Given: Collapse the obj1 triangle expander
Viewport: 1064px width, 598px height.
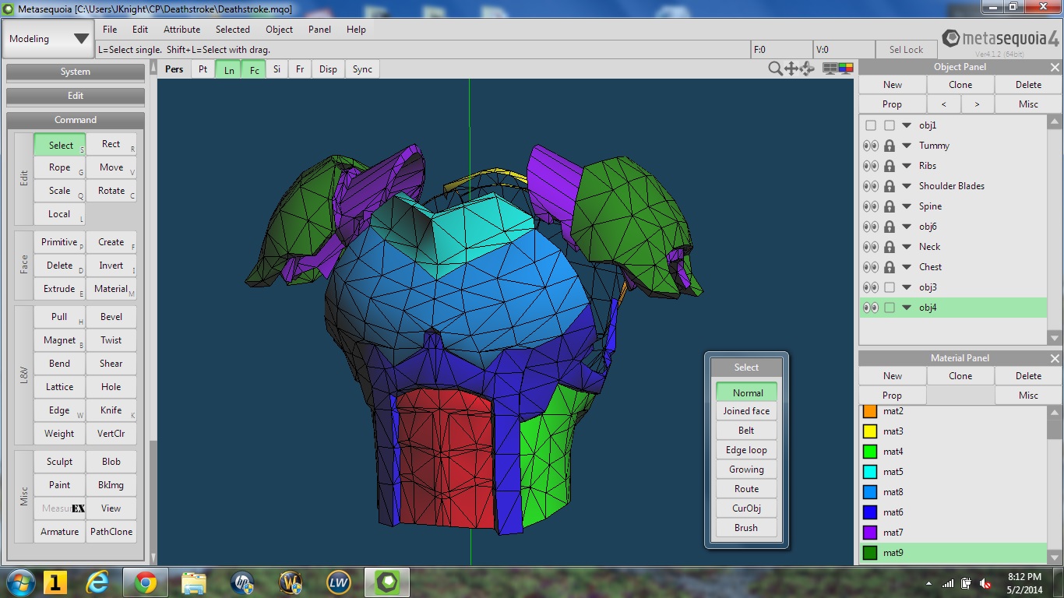Looking at the screenshot, I should (907, 125).
